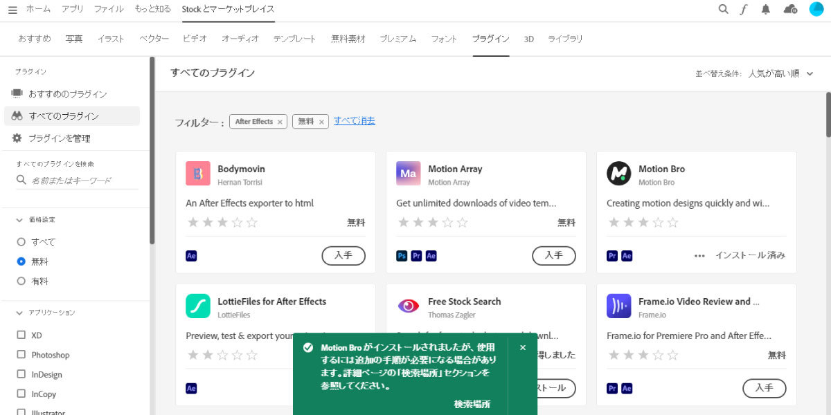This screenshot has width=831, height=415.
Task: Check the InDesign application checkbox
Action: click(21, 374)
